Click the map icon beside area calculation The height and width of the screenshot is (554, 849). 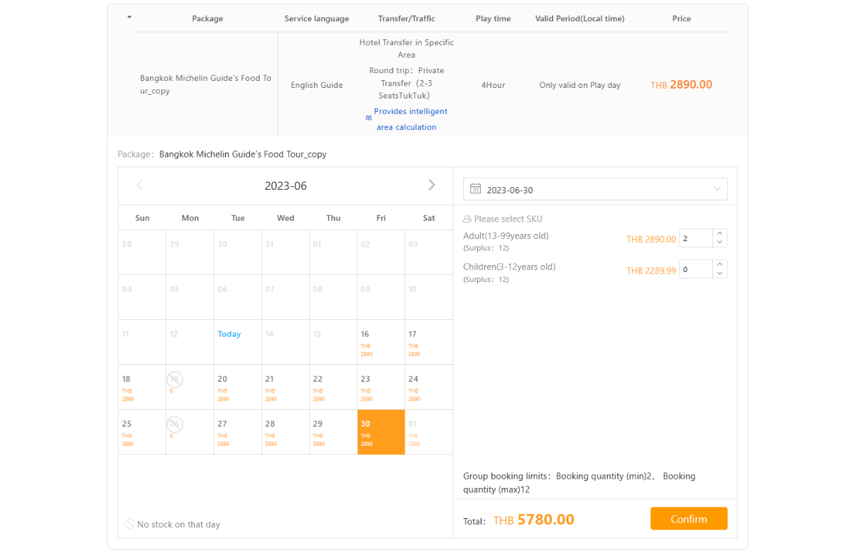368,118
